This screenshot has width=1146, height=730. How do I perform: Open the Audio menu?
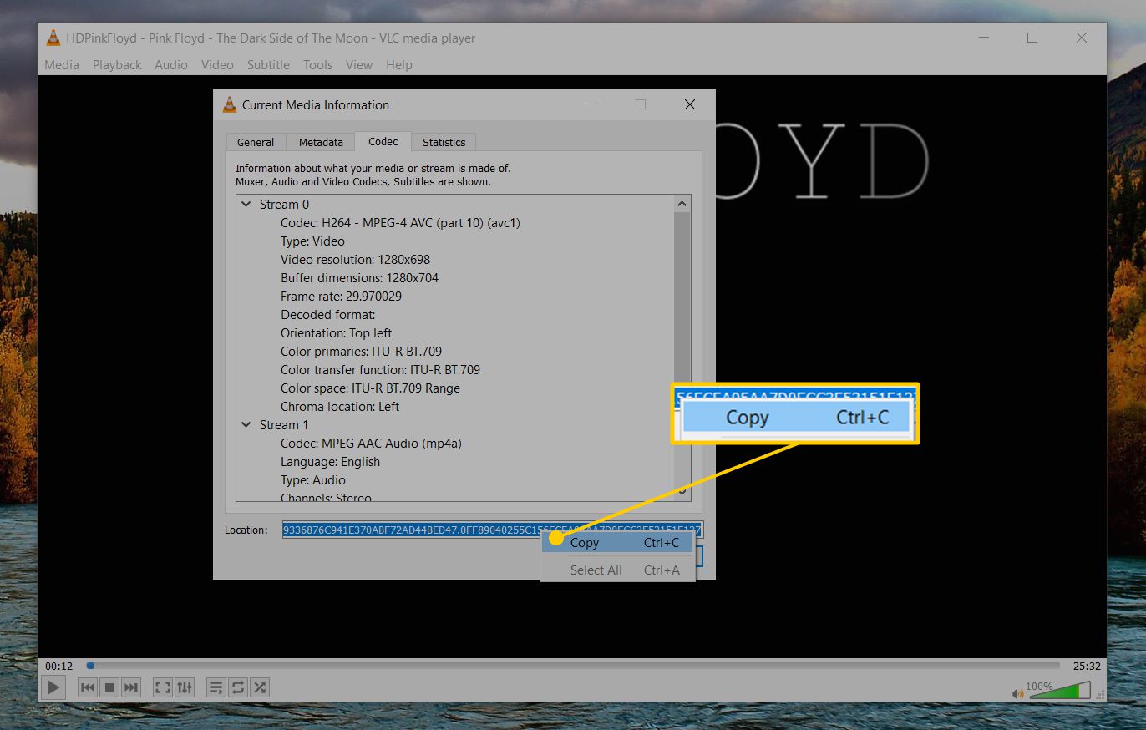(171, 64)
